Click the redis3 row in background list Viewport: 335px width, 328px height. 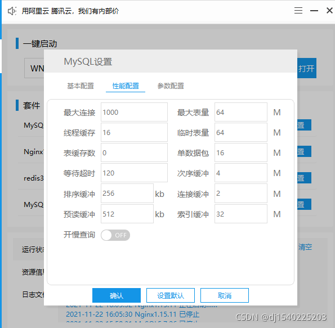click(x=34, y=178)
